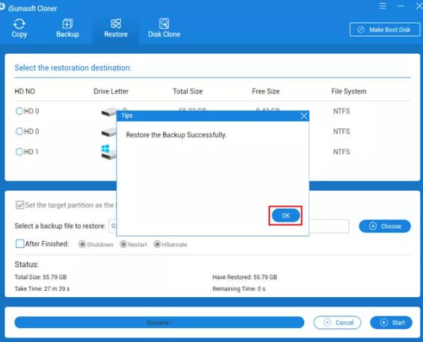Click the Drive Letter column header
Image resolution: width=423 pixels, height=342 pixels.
pos(111,91)
